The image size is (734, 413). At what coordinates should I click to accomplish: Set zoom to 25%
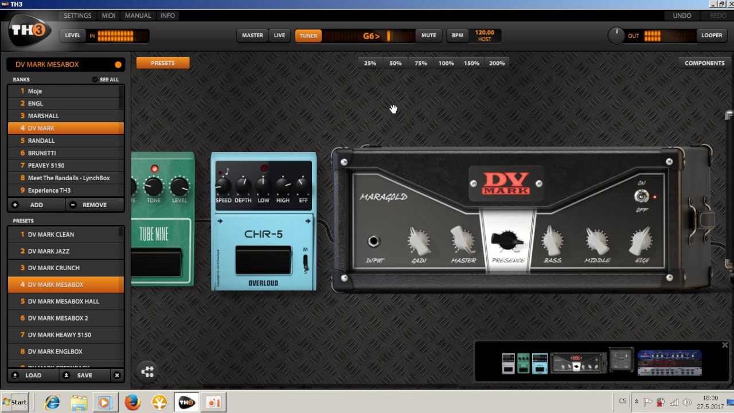pos(370,63)
